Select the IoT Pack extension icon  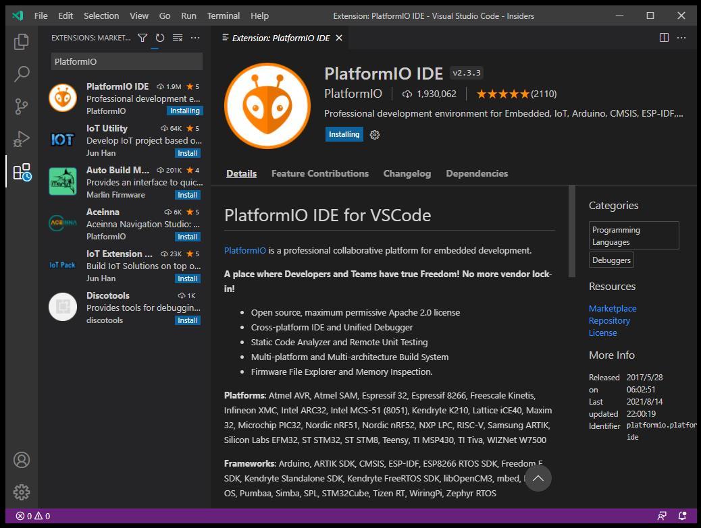(63, 265)
